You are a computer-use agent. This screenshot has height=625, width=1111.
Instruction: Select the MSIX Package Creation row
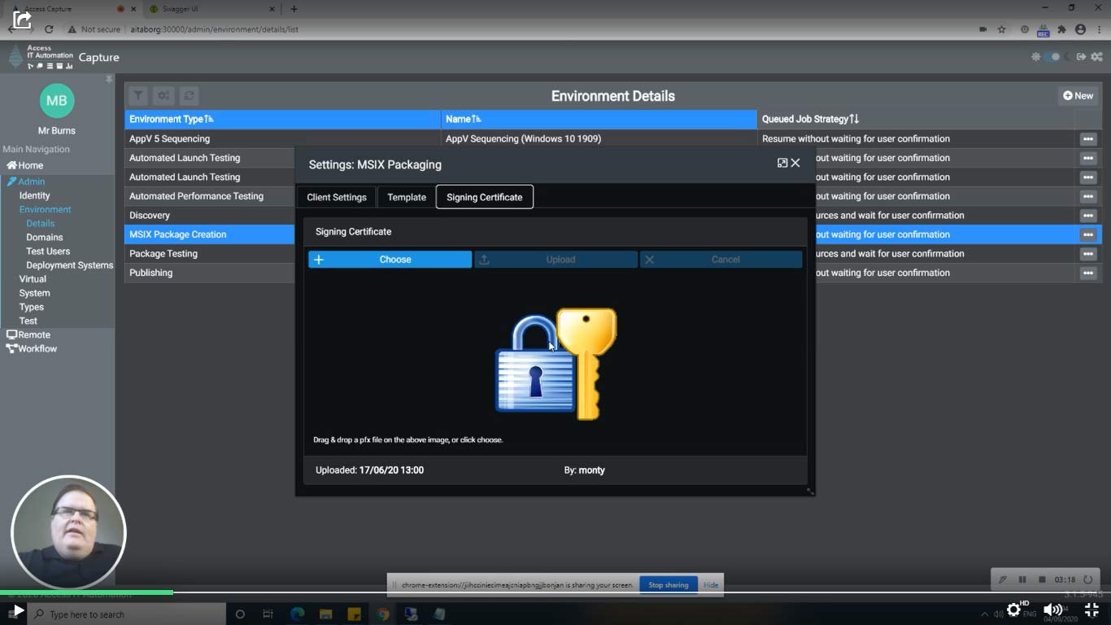click(178, 234)
